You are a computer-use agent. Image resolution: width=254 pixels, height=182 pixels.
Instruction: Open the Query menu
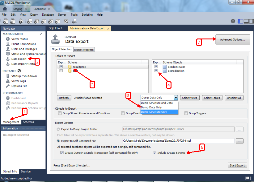[34, 15]
